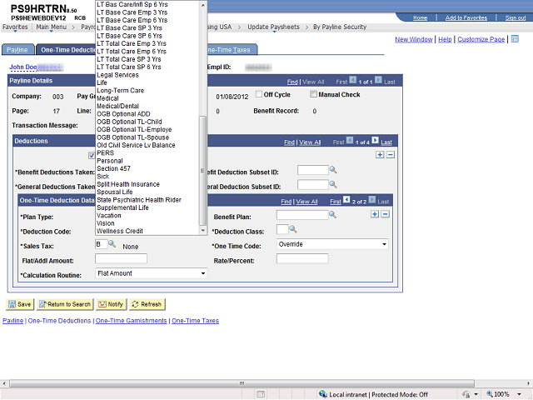Delete the row in Deductions section

[390, 155]
